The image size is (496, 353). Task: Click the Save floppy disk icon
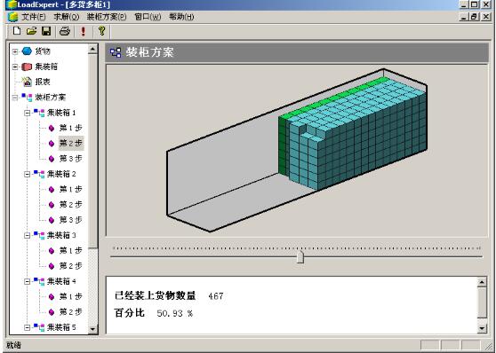[x=46, y=31]
